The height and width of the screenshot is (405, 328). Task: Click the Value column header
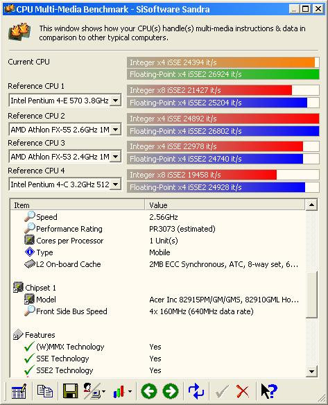[x=225, y=205]
